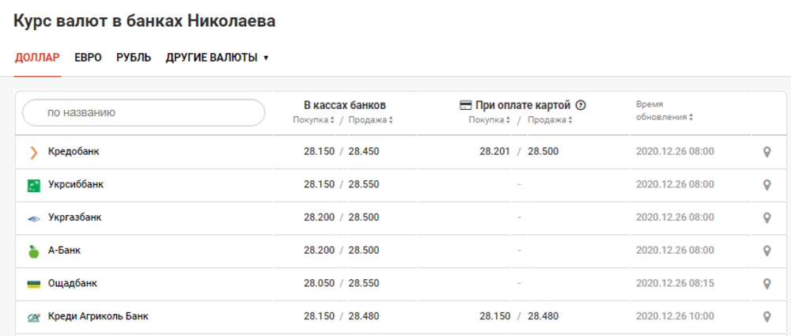Click the help question mark icon
The width and height of the screenshot is (791, 336).
coord(581,105)
